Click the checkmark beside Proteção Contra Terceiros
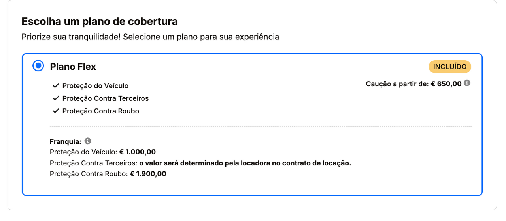 (56, 98)
